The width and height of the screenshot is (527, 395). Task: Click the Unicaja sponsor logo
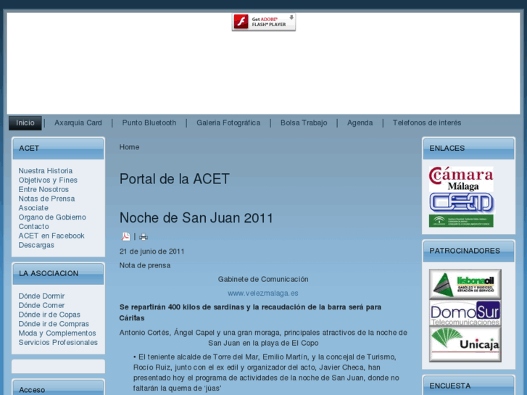pyautogui.click(x=465, y=344)
